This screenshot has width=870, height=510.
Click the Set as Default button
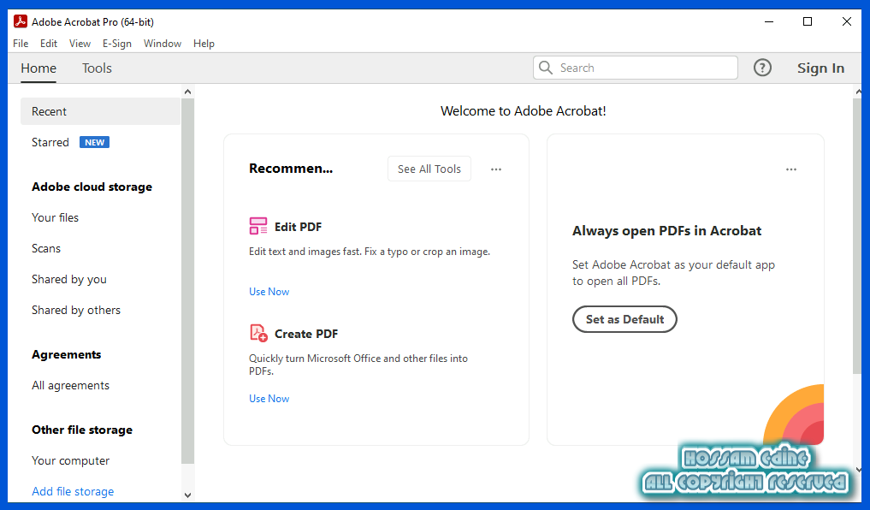pyautogui.click(x=624, y=319)
